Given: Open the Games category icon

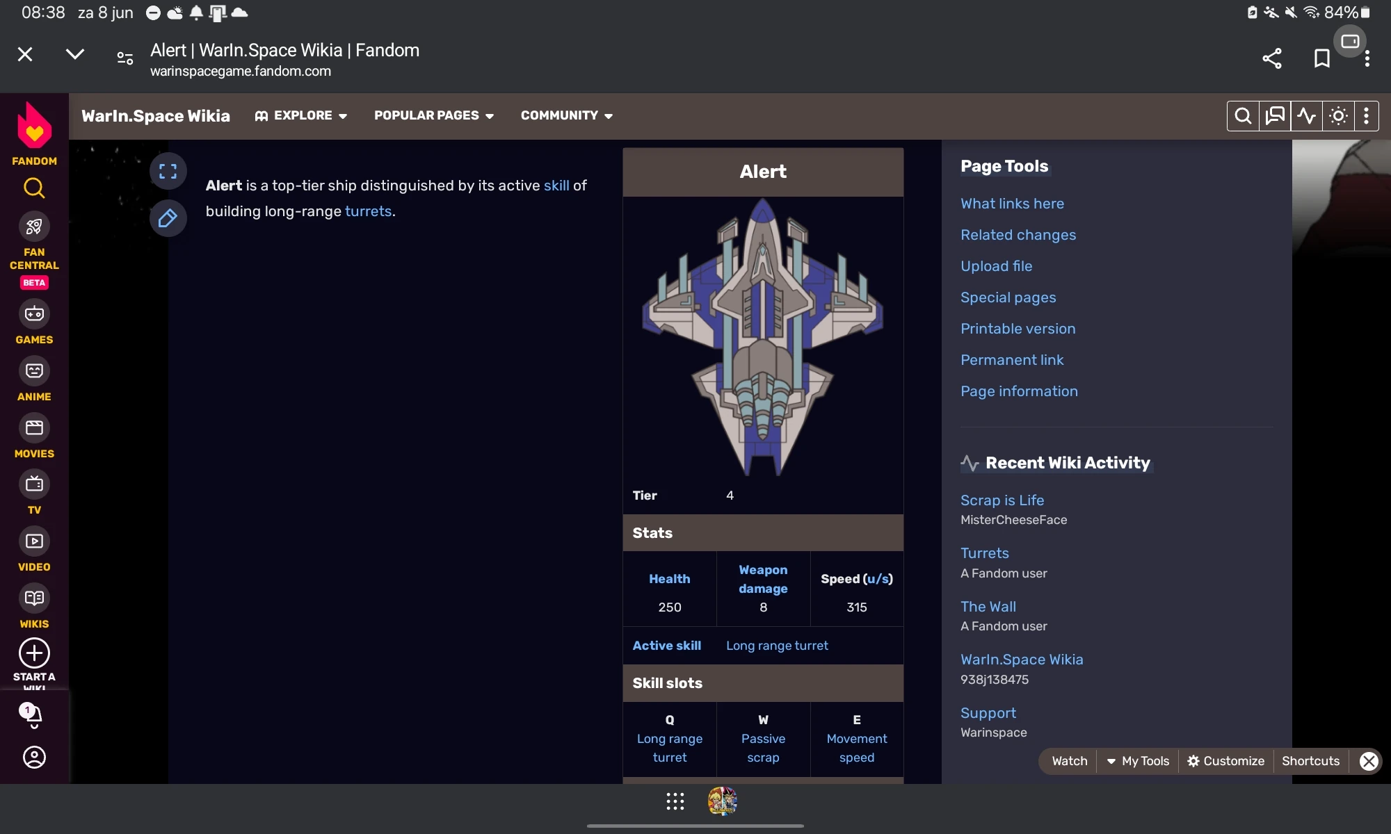Looking at the screenshot, I should (34, 314).
